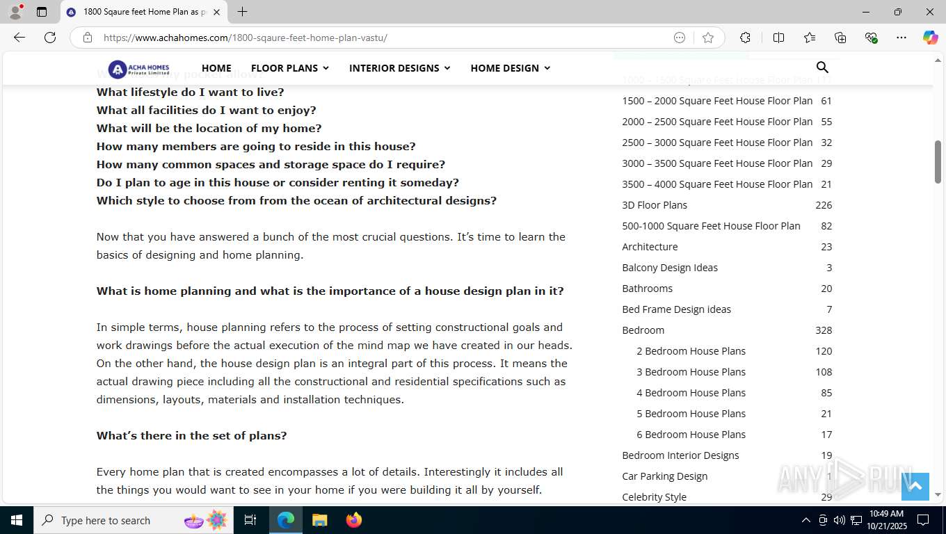
Task: Click the page vertical scrollbar thumb
Action: [x=938, y=162]
